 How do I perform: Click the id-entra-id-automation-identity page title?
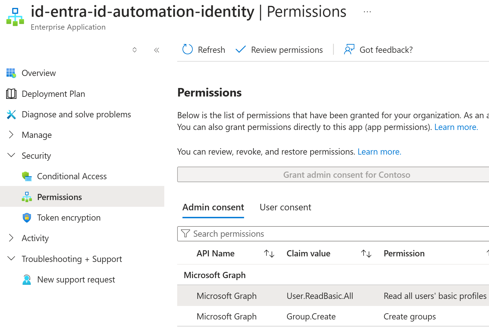pyautogui.click(x=142, y=12)
